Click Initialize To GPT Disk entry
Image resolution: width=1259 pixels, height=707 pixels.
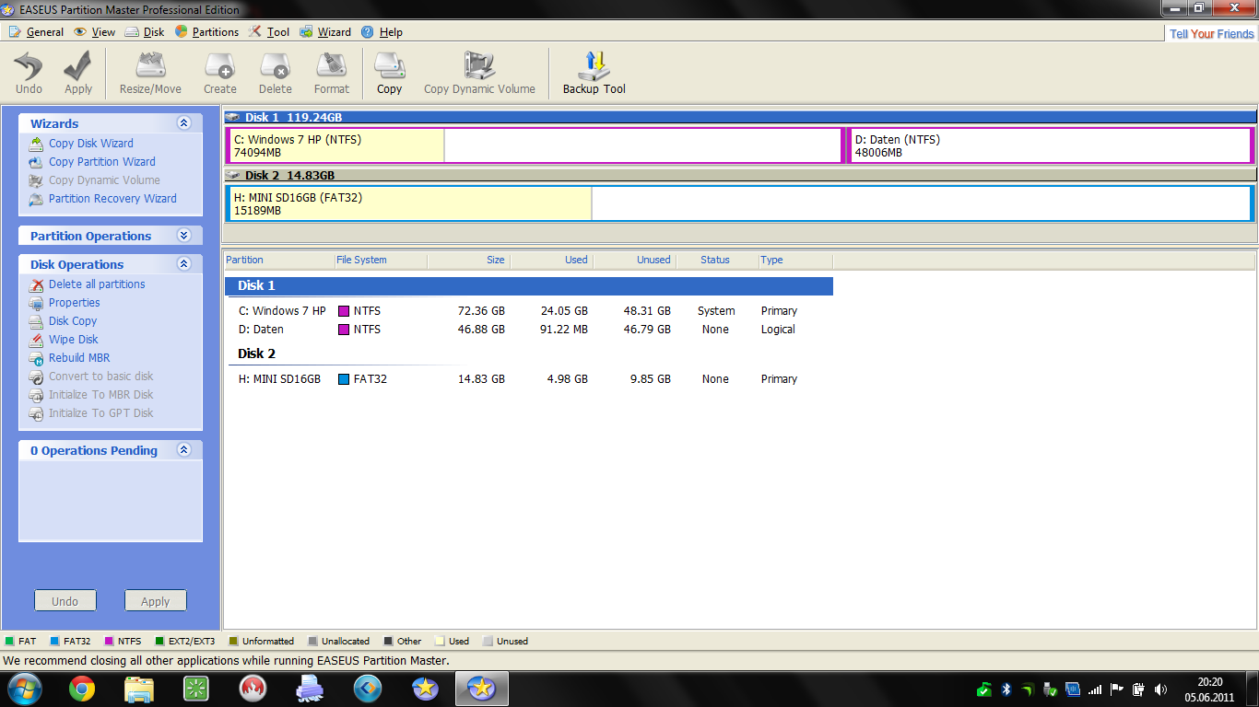(100, 413)
